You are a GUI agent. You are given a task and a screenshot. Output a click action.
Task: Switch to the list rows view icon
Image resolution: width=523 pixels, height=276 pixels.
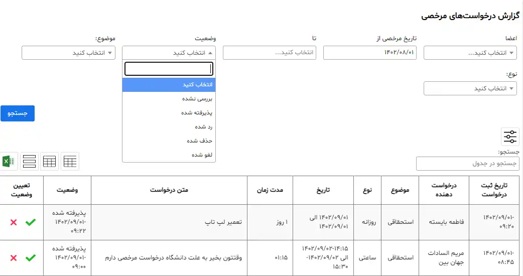click(29, 162)
